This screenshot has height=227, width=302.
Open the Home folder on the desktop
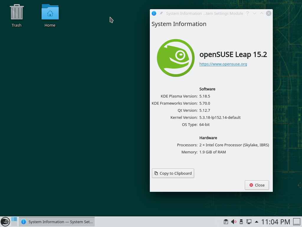point(50,13)
